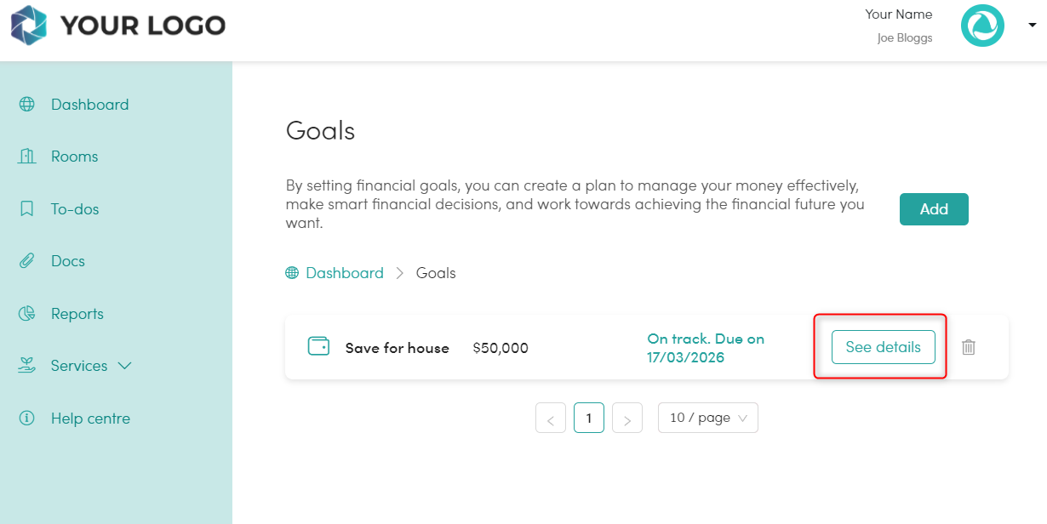Click the To-dos bookmark icon
Viewport: 1047px width, 524px height.
click(x=27, y=209)
